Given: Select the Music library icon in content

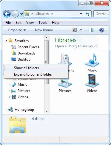Looking at the screenshot, I should [x=92, y=60].
